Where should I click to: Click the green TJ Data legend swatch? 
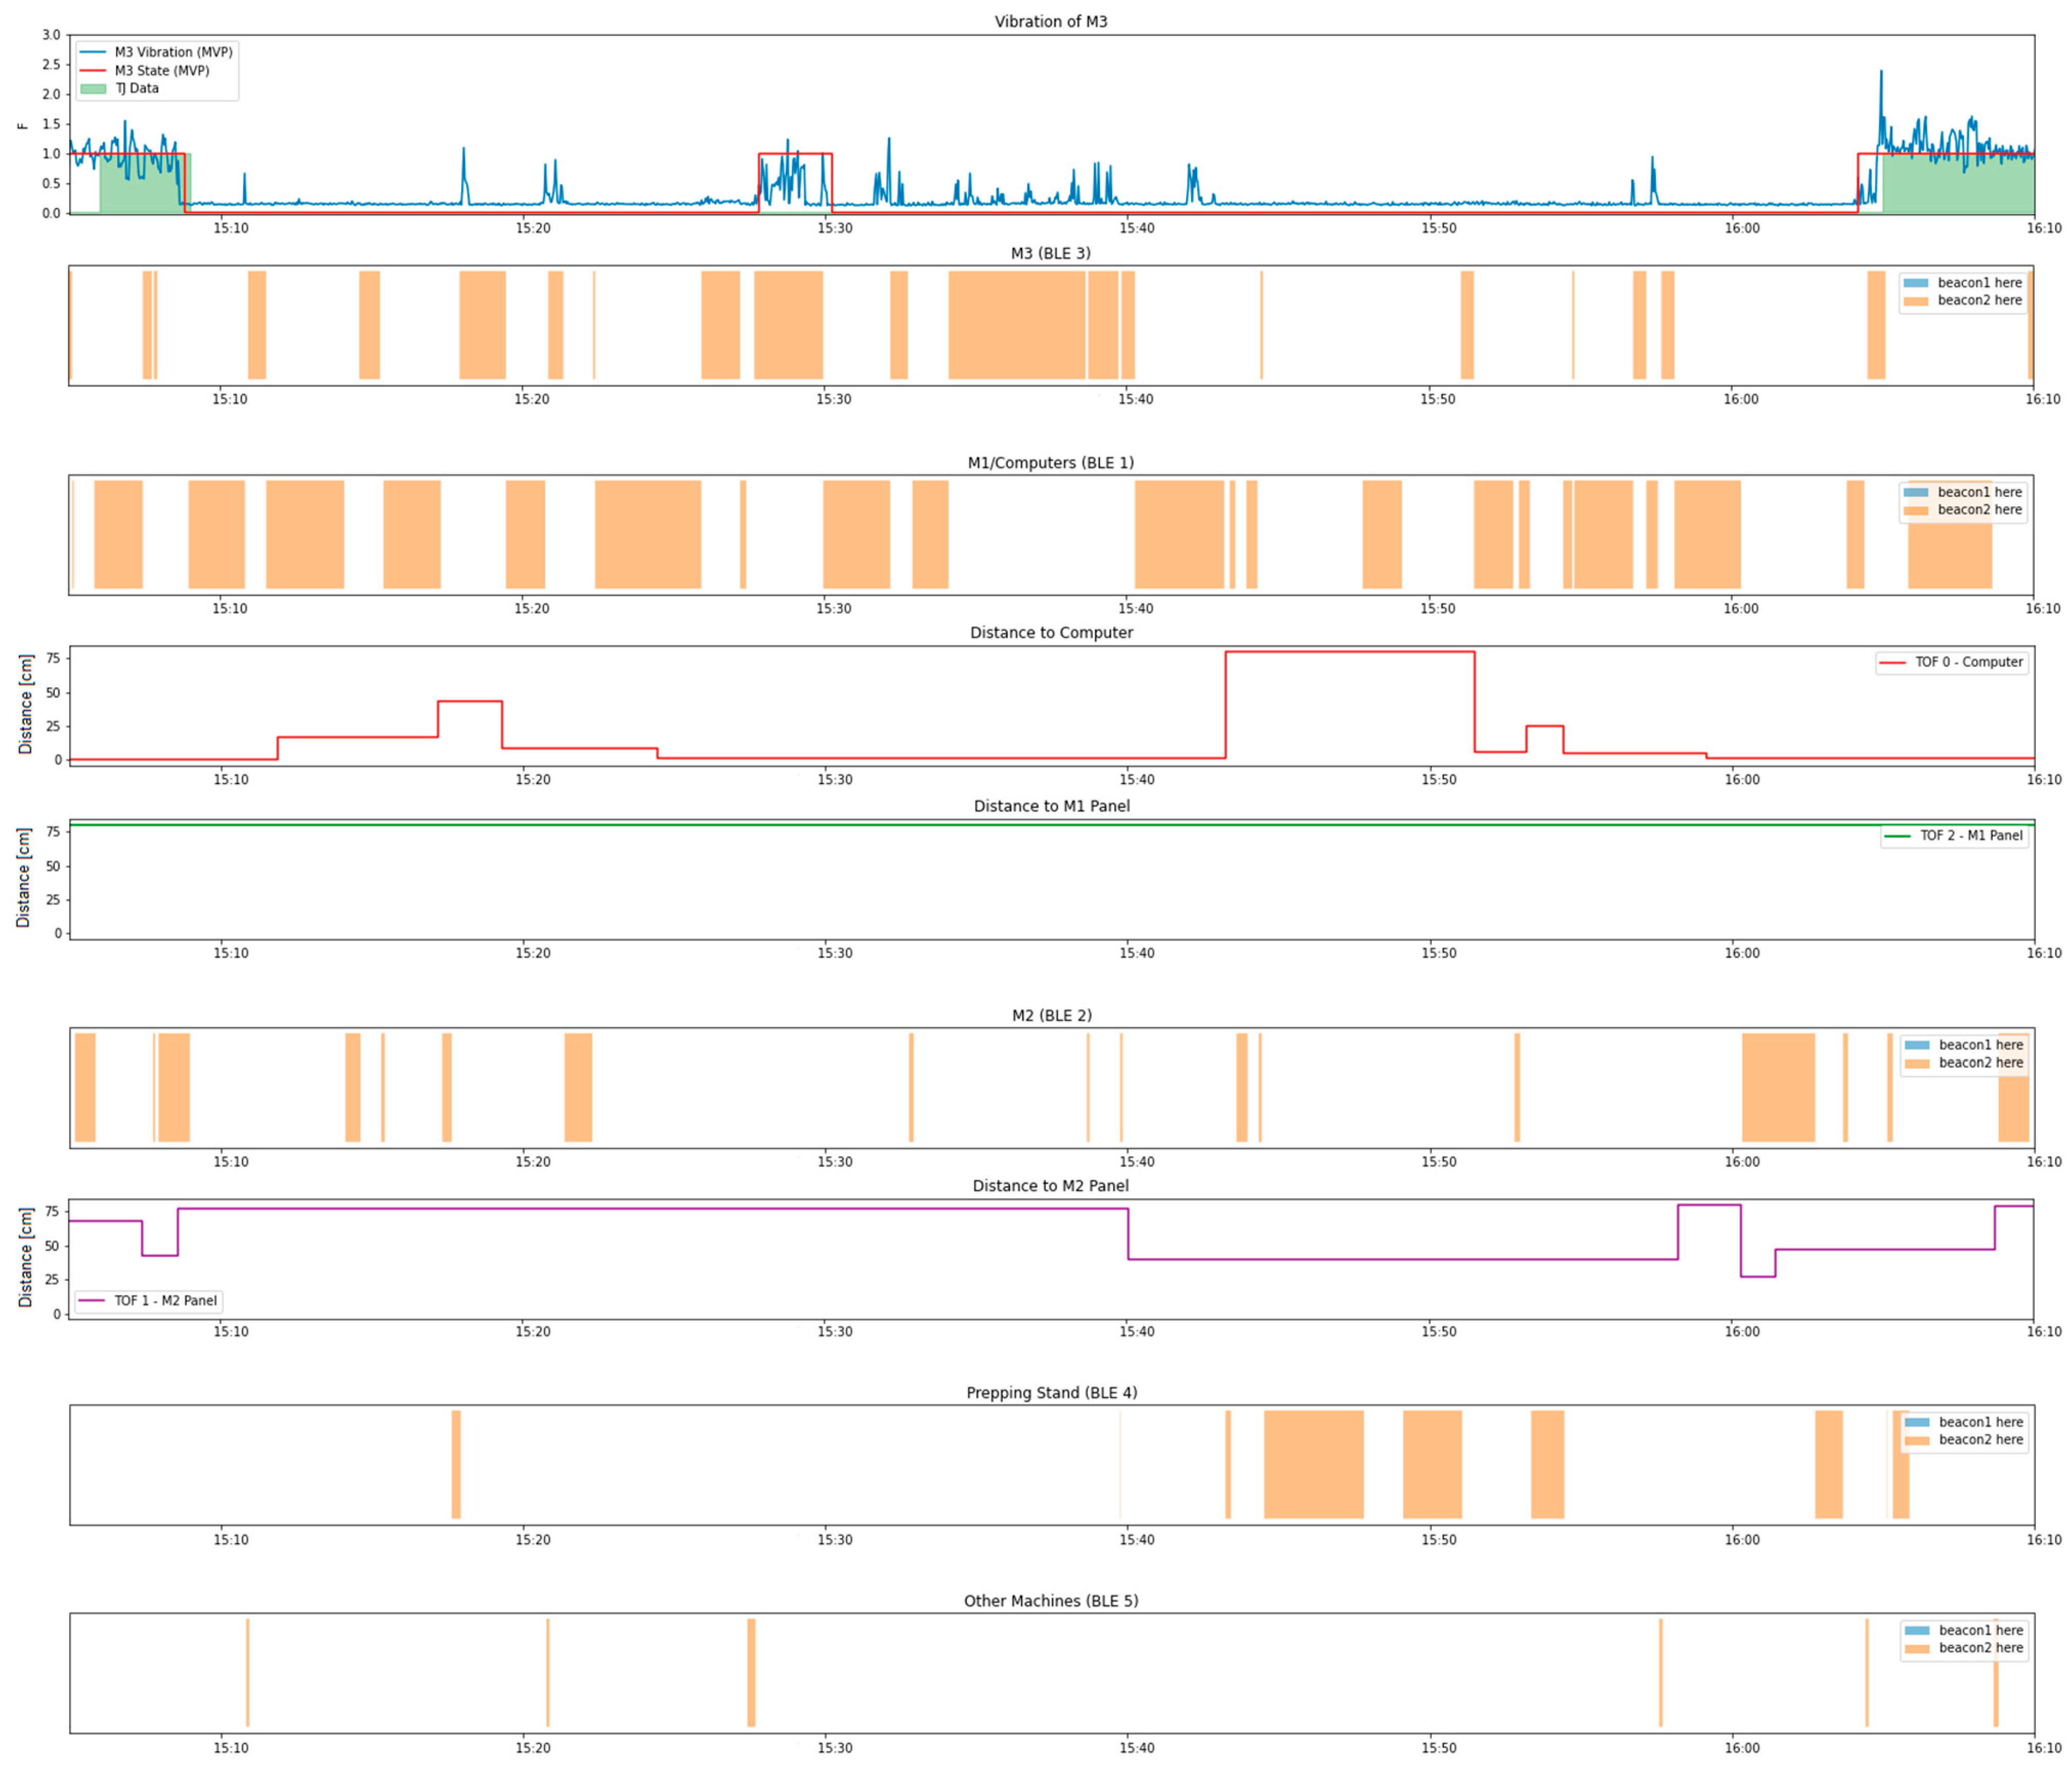(92, 89)
